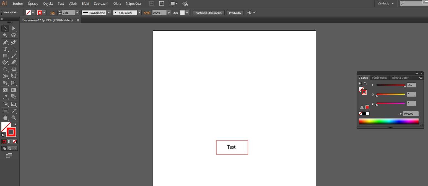The width and height of the screenshot is (428, 186).
Task: Switch paint mode to Gradient in toolbox
Action: [x=9, y=141]
